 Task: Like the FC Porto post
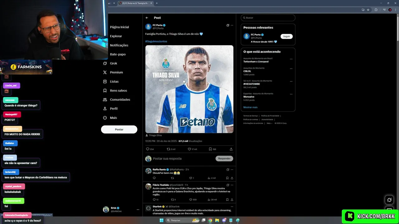[x=189, y=149]
